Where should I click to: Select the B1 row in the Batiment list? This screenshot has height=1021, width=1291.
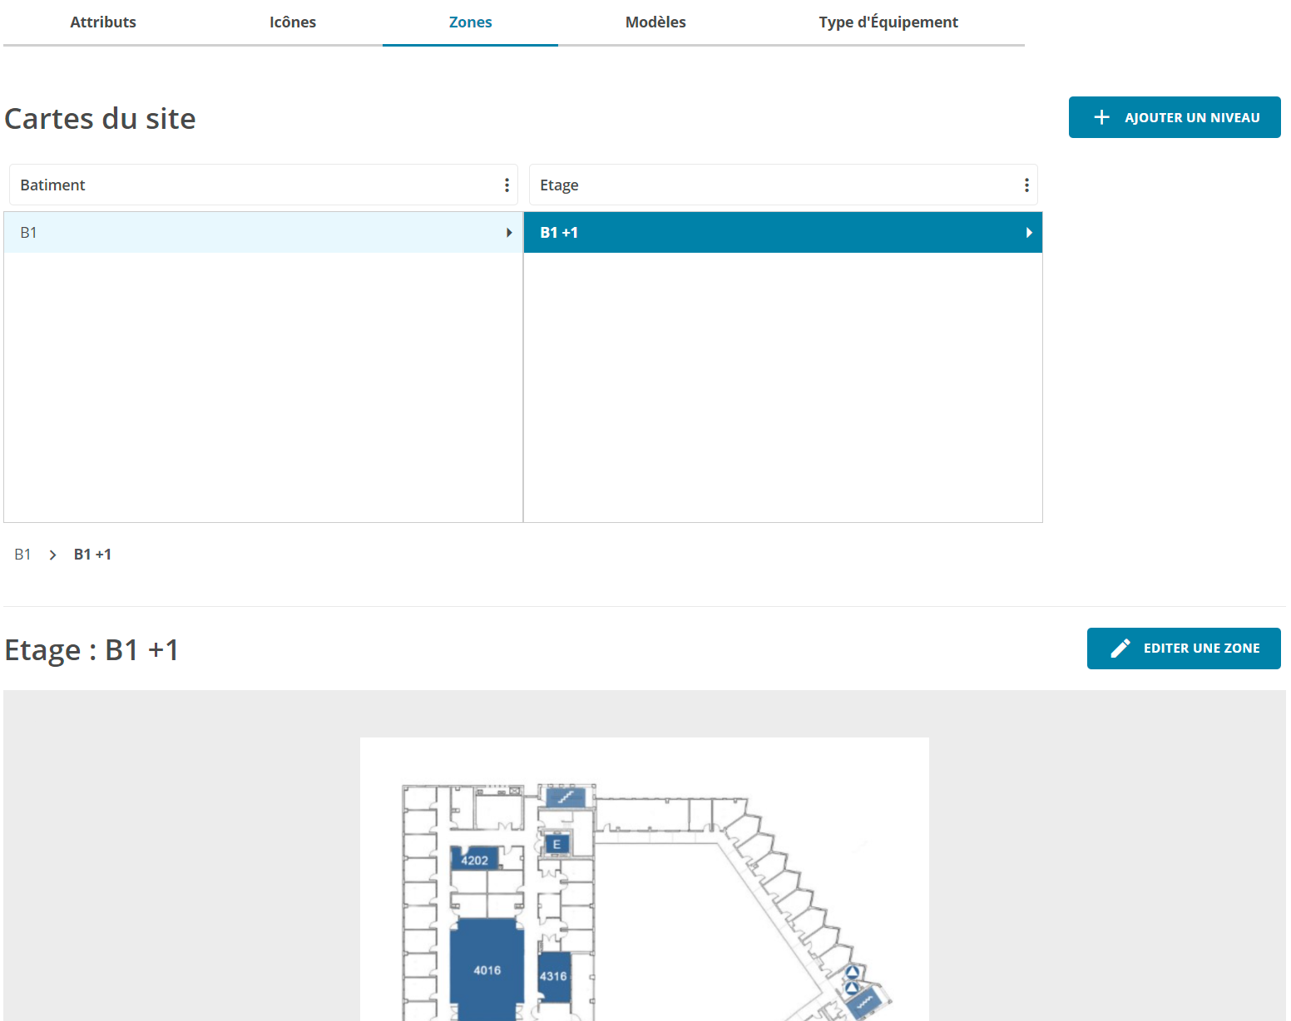[250, 233]
